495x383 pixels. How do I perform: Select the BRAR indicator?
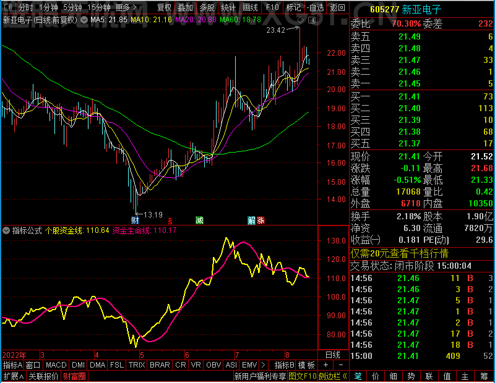(x=160, y=365)
